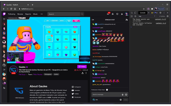Open the whispers speech bubble icon

tap(117, 14)
